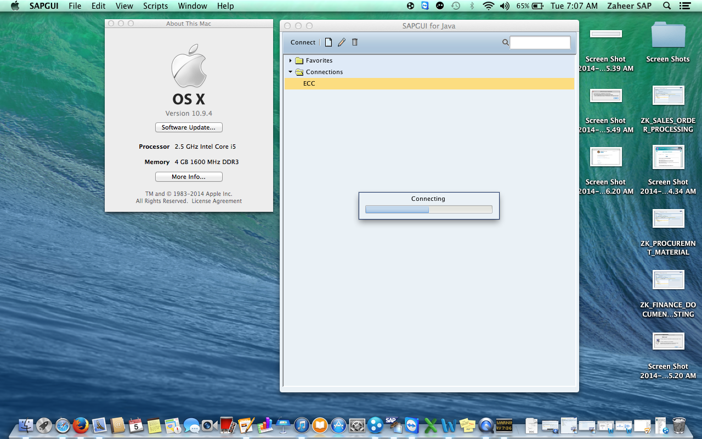Image resolution: width=702 pixels, height=439 pixels.
Task: Open the View menu
Action: [124, 6]
